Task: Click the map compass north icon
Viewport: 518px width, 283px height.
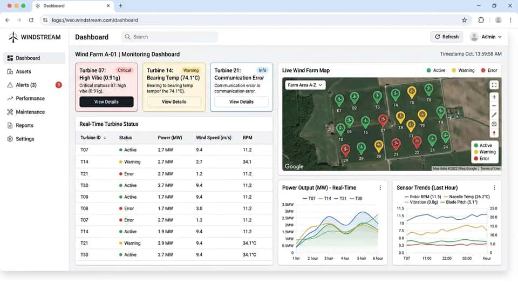Action: 494,133
